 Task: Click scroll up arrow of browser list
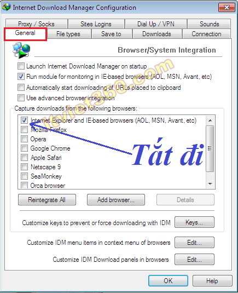point(210,120)
